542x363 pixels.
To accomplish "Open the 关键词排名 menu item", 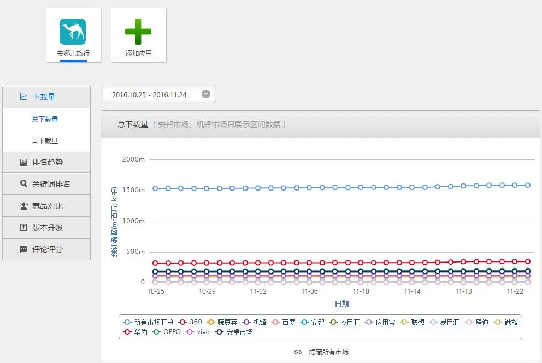I will [x=46, y=184].
